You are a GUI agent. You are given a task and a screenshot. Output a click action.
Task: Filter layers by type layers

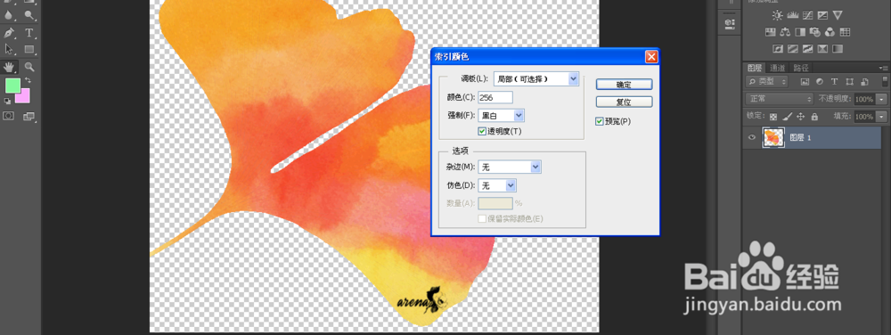point(835,82)
